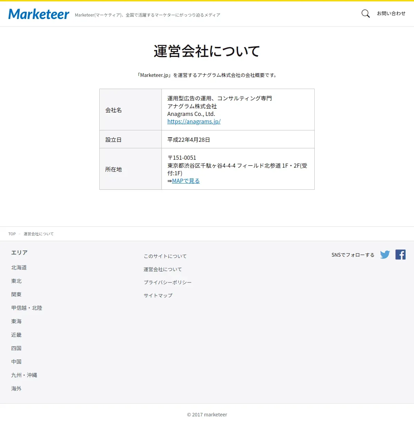The image size is (414, 425).
Task: Open the お問い合わせ contact link
Action: [x=391, y=13]
